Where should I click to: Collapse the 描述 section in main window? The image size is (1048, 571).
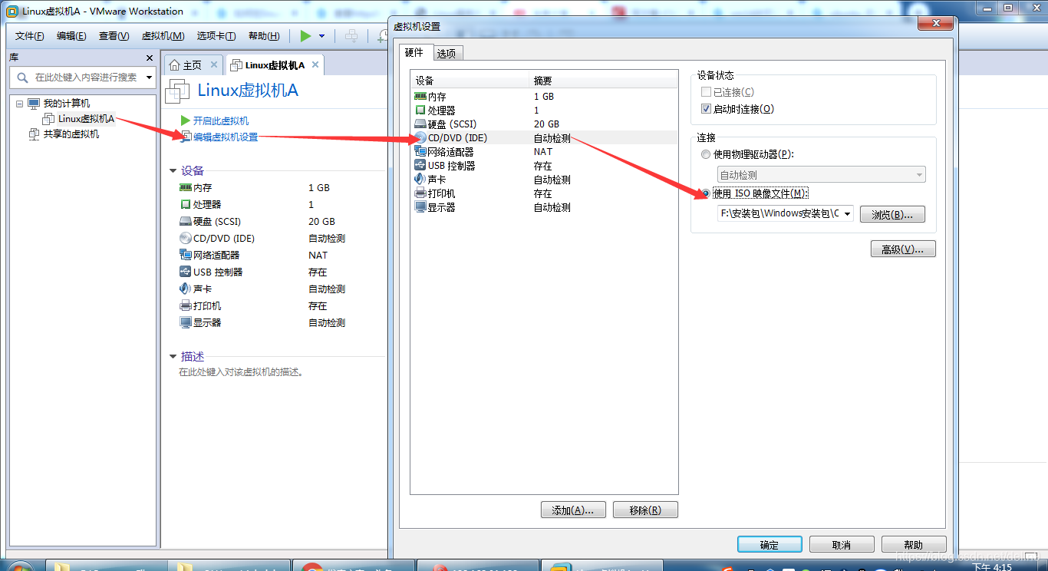pyautogui.click(x=173, y=357)
